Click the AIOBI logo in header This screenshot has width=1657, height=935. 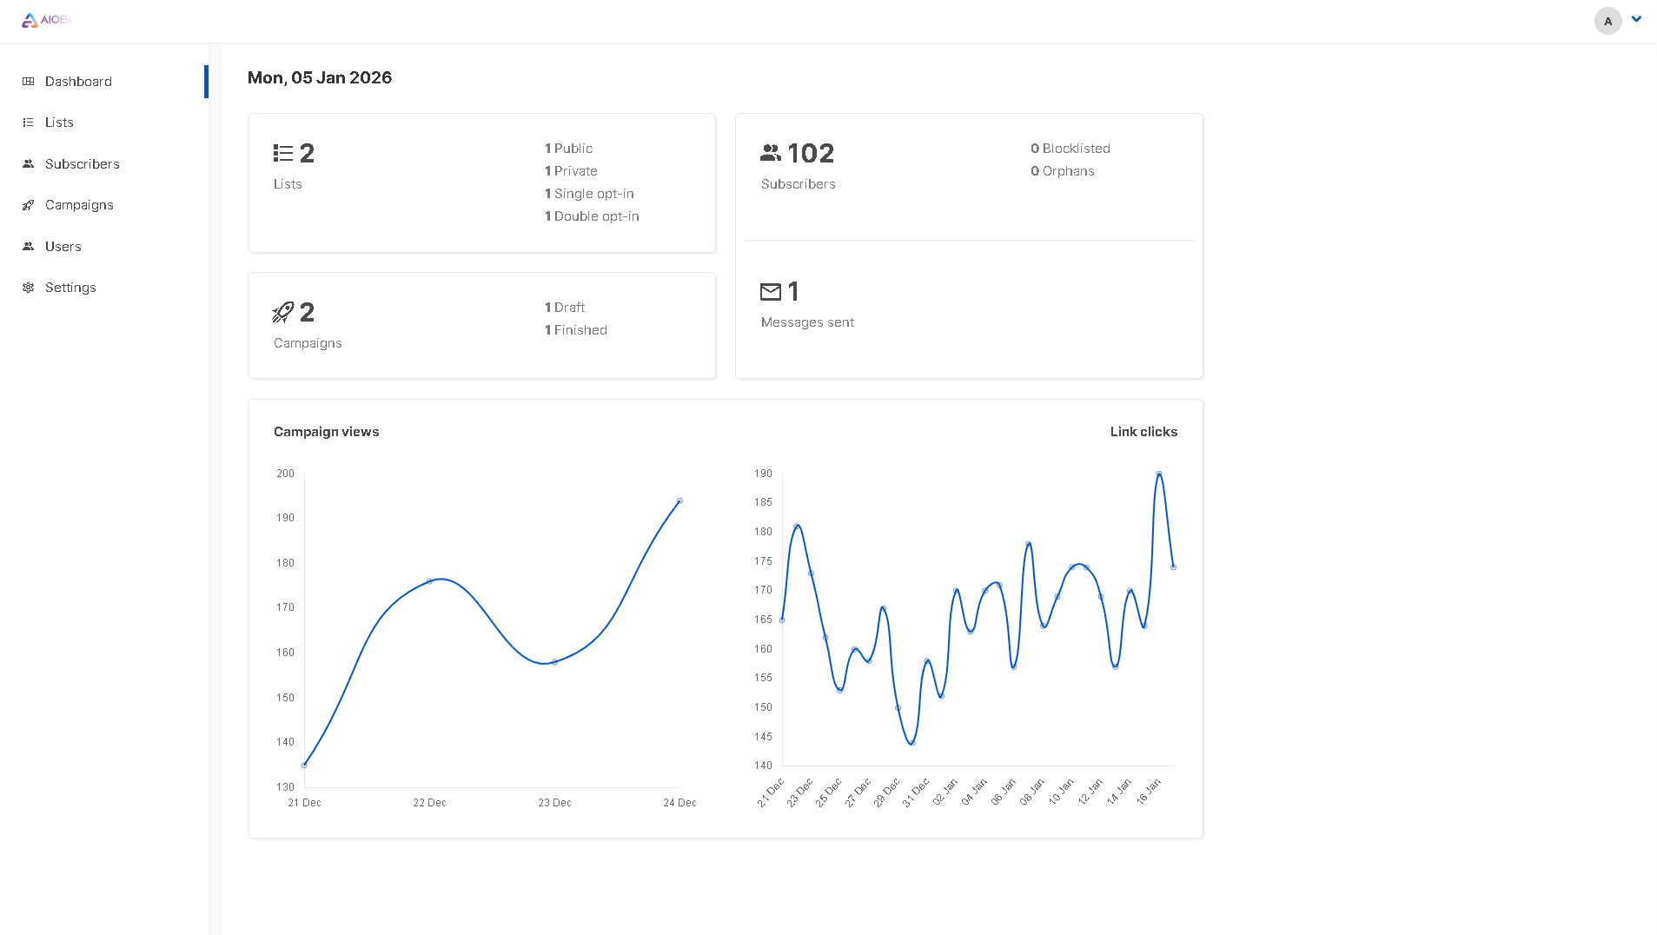point(45,20)
